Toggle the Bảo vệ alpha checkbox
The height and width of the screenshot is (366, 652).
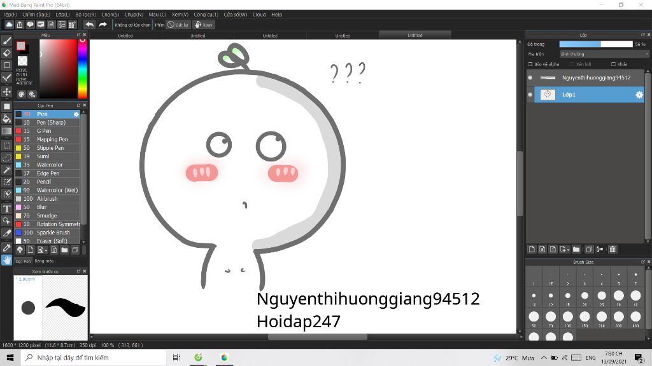tap(530, 64)
